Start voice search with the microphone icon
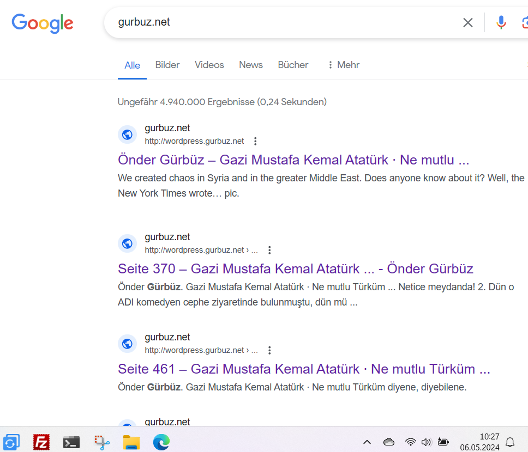 [501, 22]
